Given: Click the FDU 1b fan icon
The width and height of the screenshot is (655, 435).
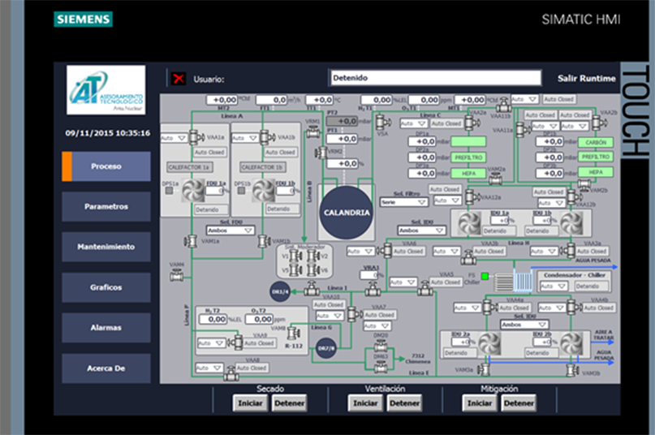Looking at the screenshot, I should [264, 190].
